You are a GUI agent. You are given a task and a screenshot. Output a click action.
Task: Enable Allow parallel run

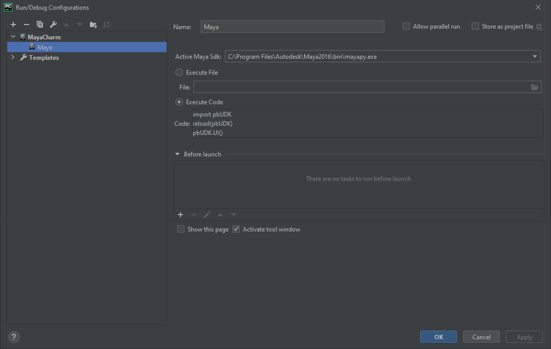click(x=406, y=27)
